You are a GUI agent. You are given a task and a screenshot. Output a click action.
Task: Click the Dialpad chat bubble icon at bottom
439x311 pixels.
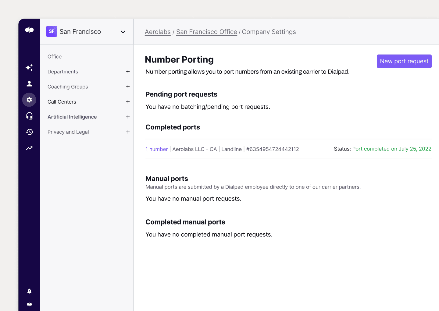pyautogui.click(x=29, y=304)
